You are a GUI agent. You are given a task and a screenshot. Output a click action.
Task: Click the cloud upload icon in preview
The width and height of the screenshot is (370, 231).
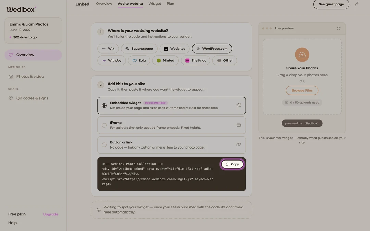coord(302,55)
